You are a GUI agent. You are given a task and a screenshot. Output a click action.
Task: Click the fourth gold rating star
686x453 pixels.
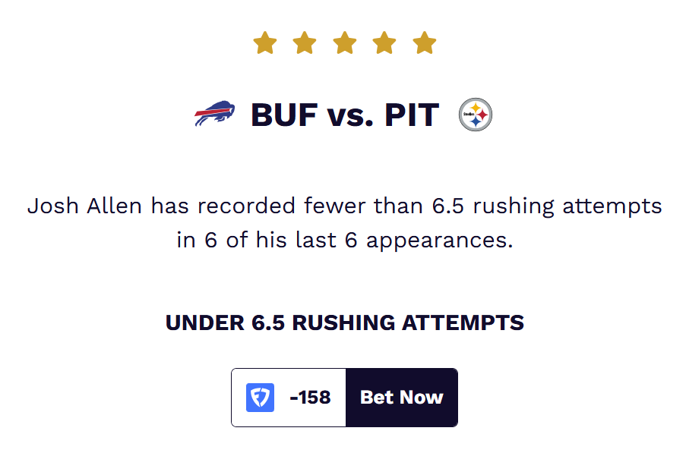[384, 43]
